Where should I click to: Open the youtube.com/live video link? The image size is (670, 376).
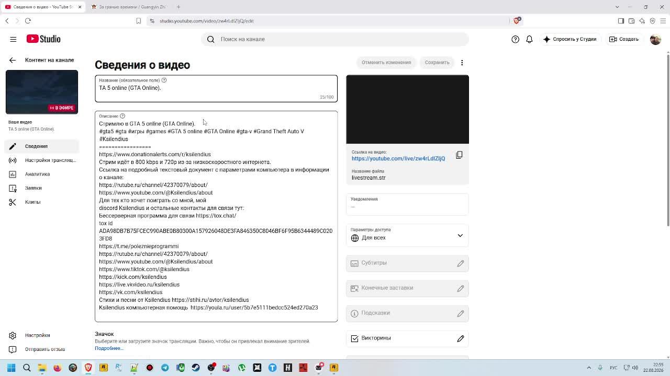point(398,158)
